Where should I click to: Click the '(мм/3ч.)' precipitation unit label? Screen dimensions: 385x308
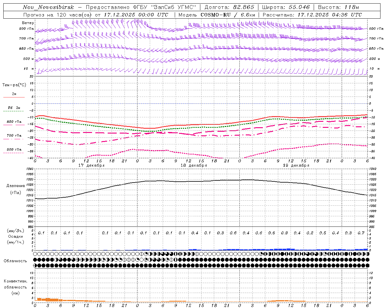[15, 231]
